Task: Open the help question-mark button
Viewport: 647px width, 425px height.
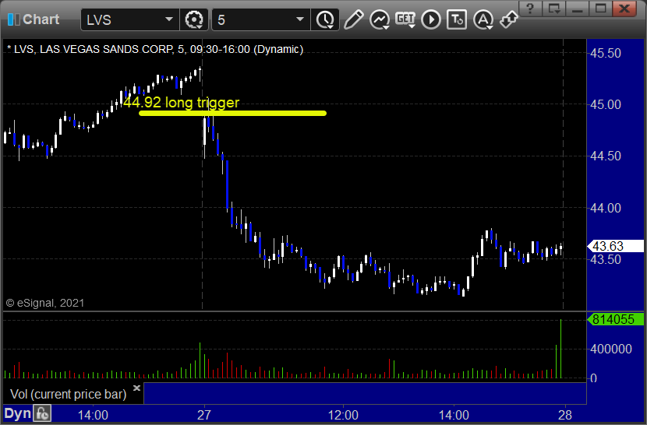Action: pyautogui.click(x=530, y=9)
